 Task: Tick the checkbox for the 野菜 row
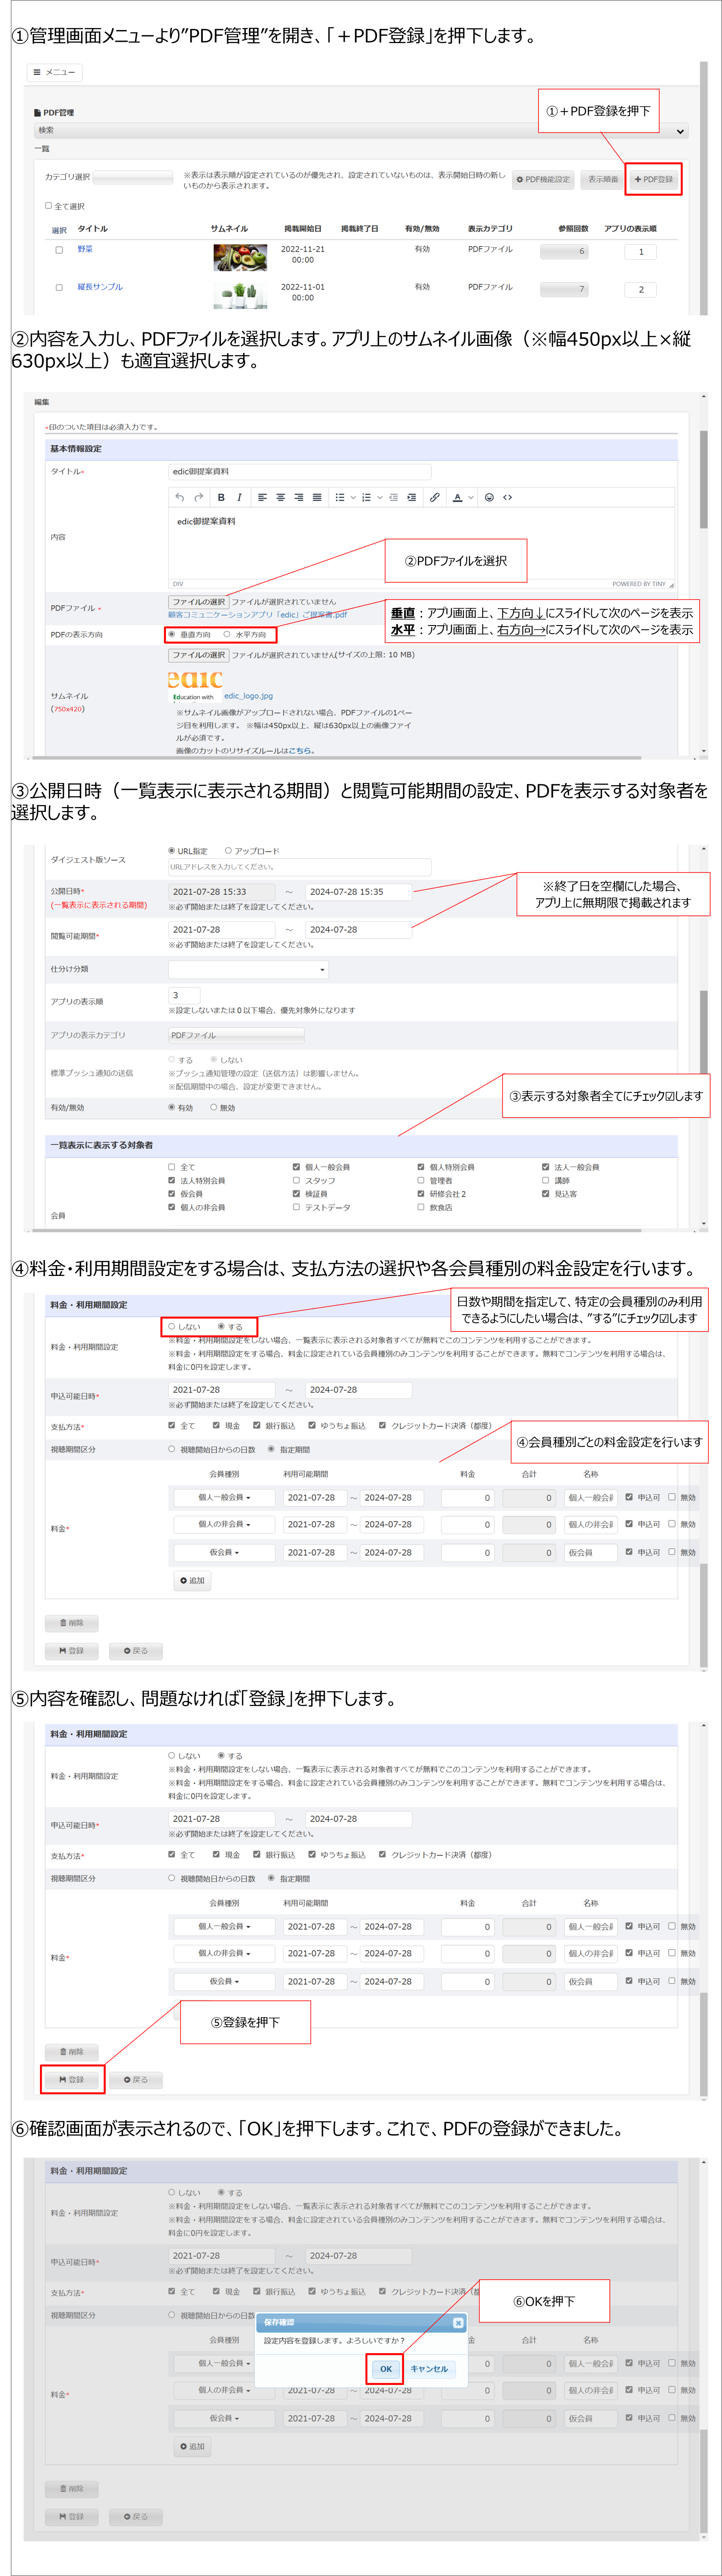[x=59, y=250]
